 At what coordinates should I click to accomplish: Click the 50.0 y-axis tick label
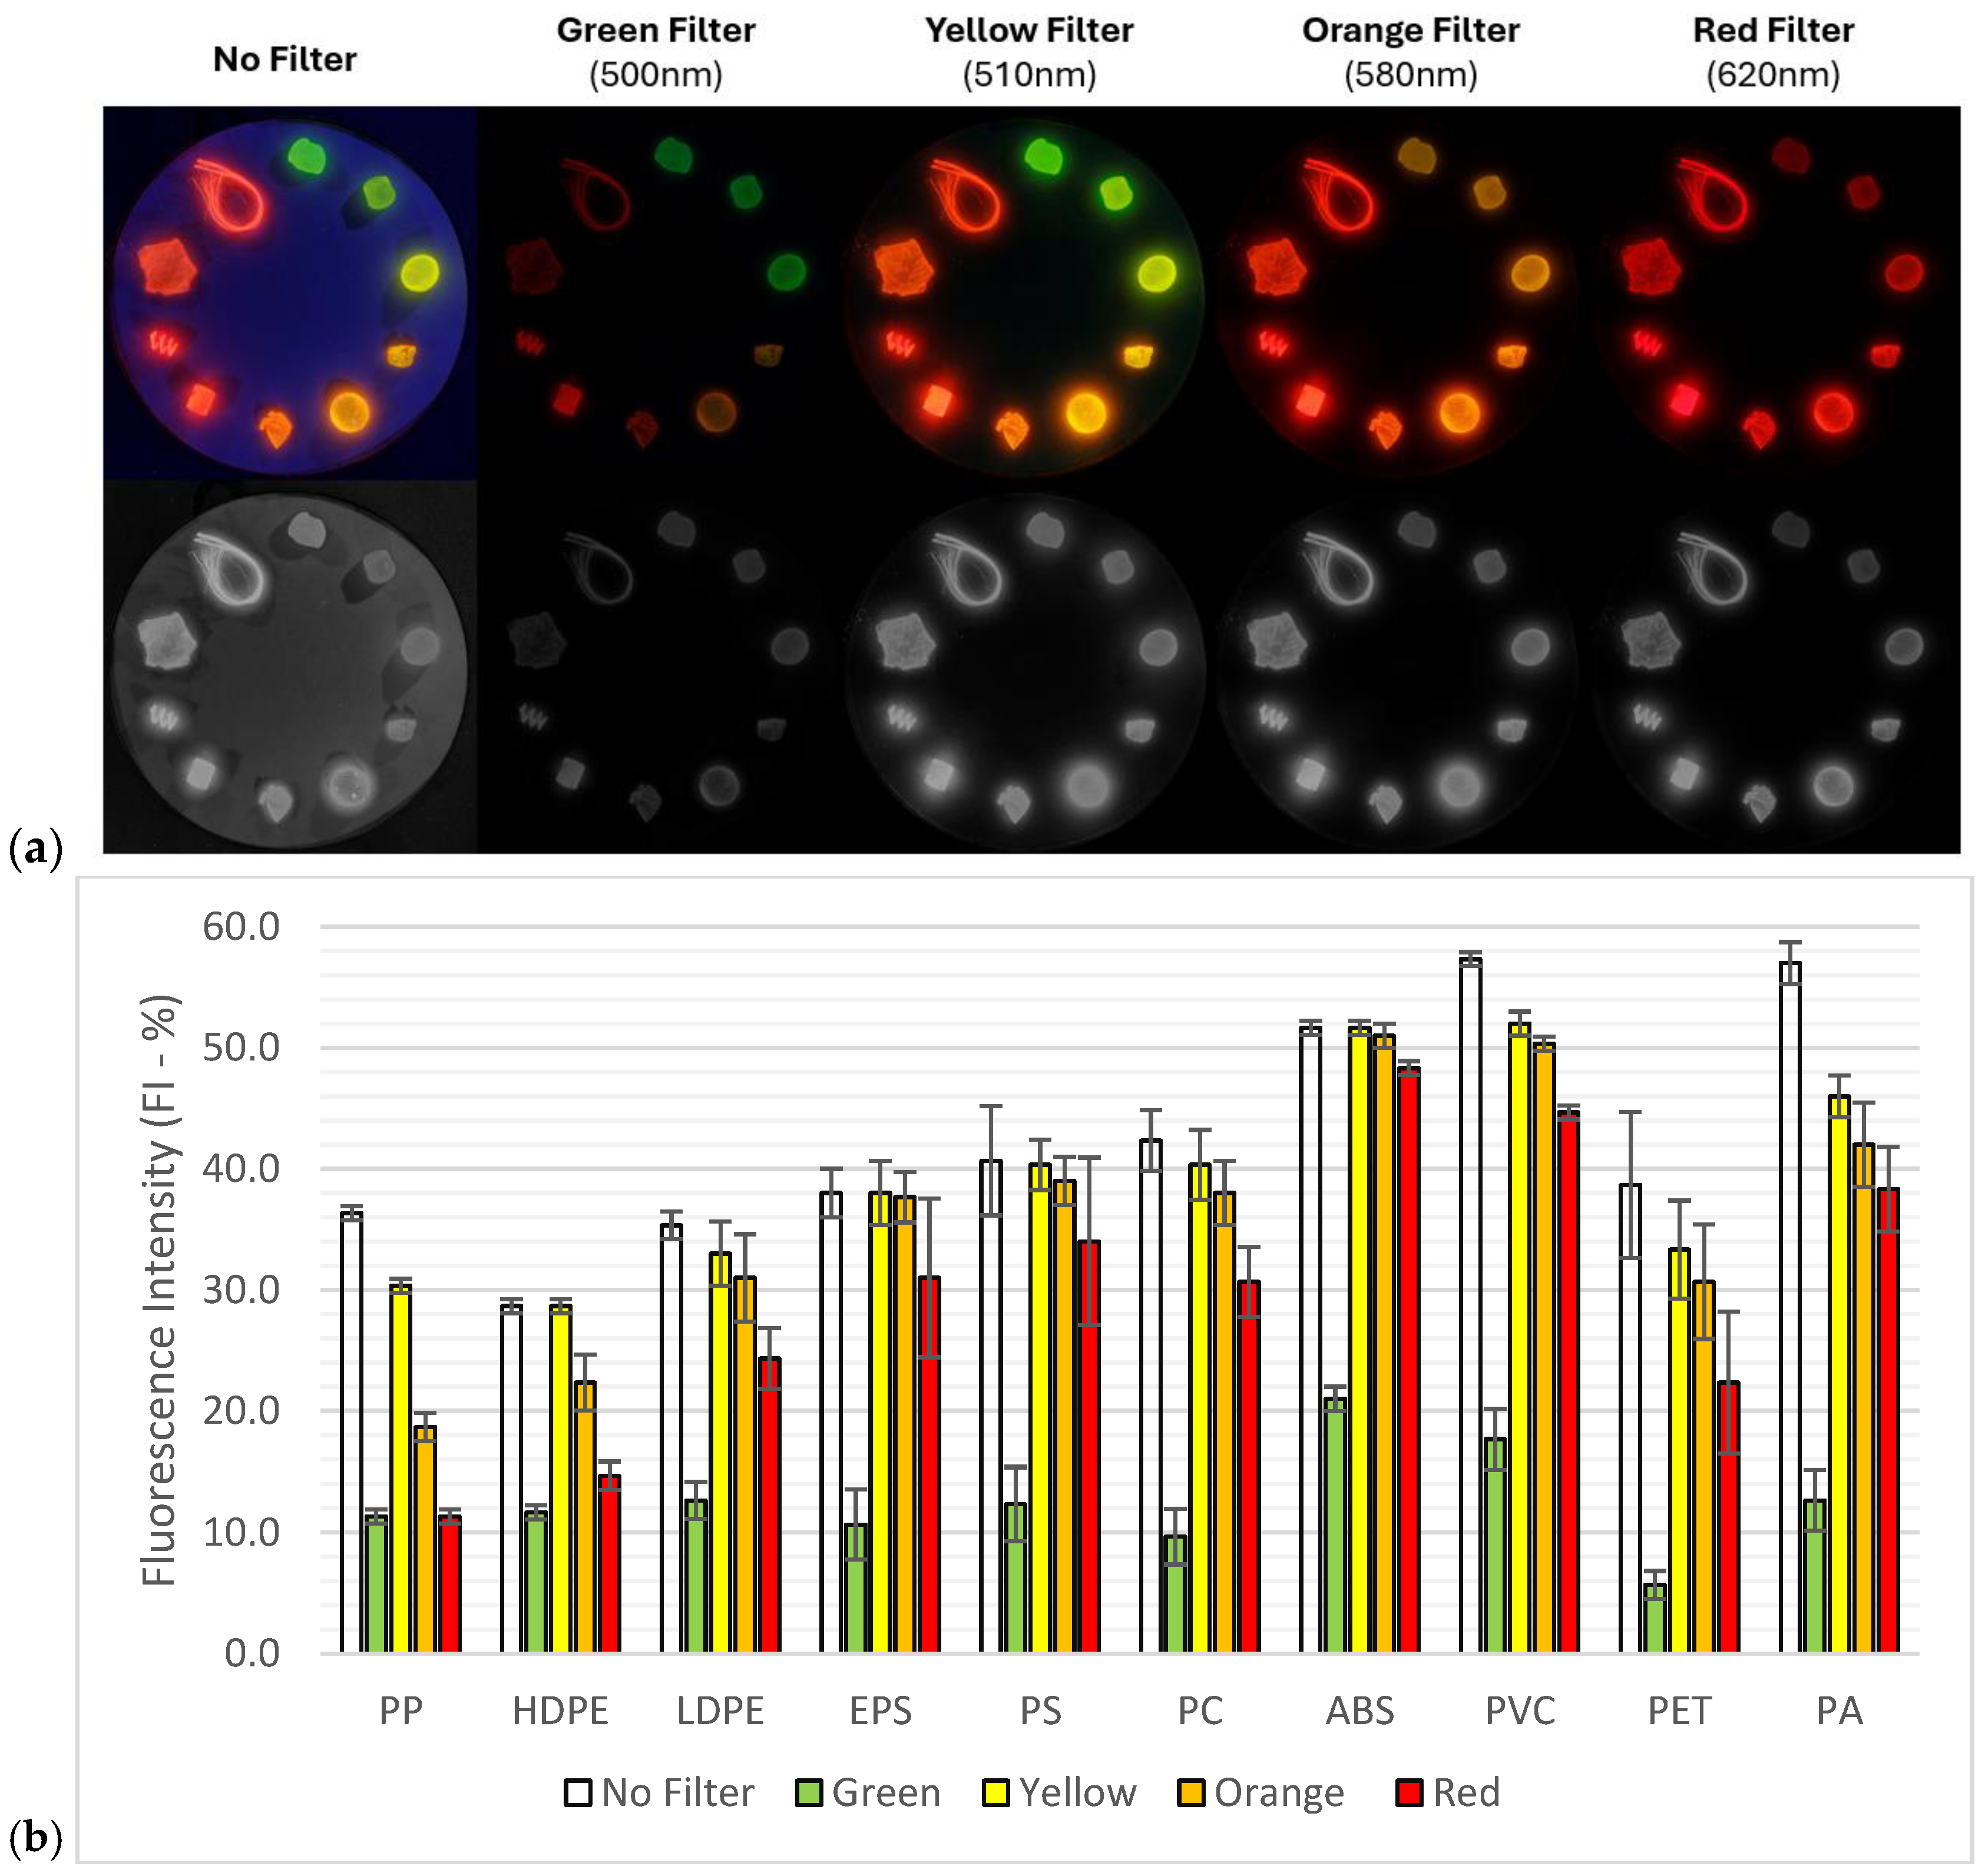pos(241,1048)
